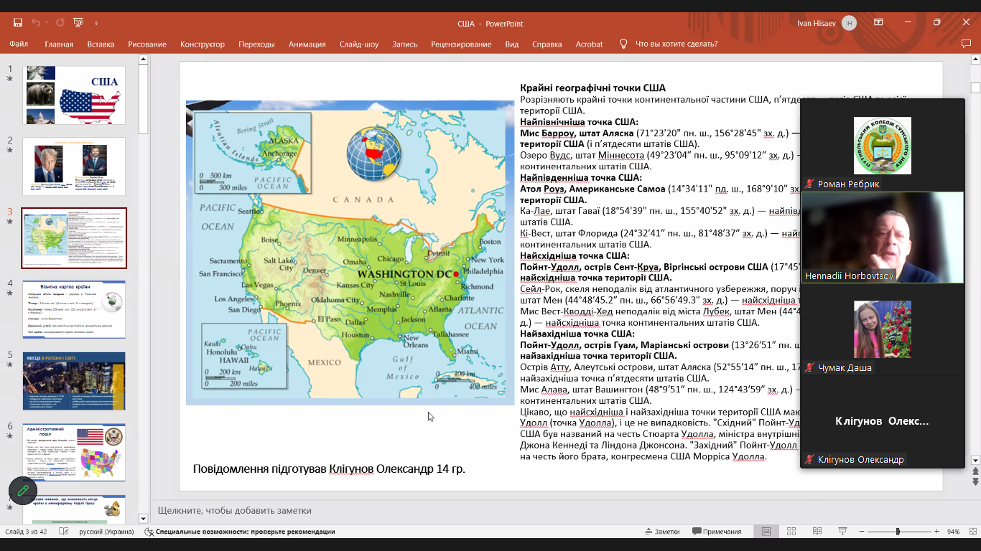
Task: Start slideshow from beginning via quick access icon
Action: pos(78,23)
